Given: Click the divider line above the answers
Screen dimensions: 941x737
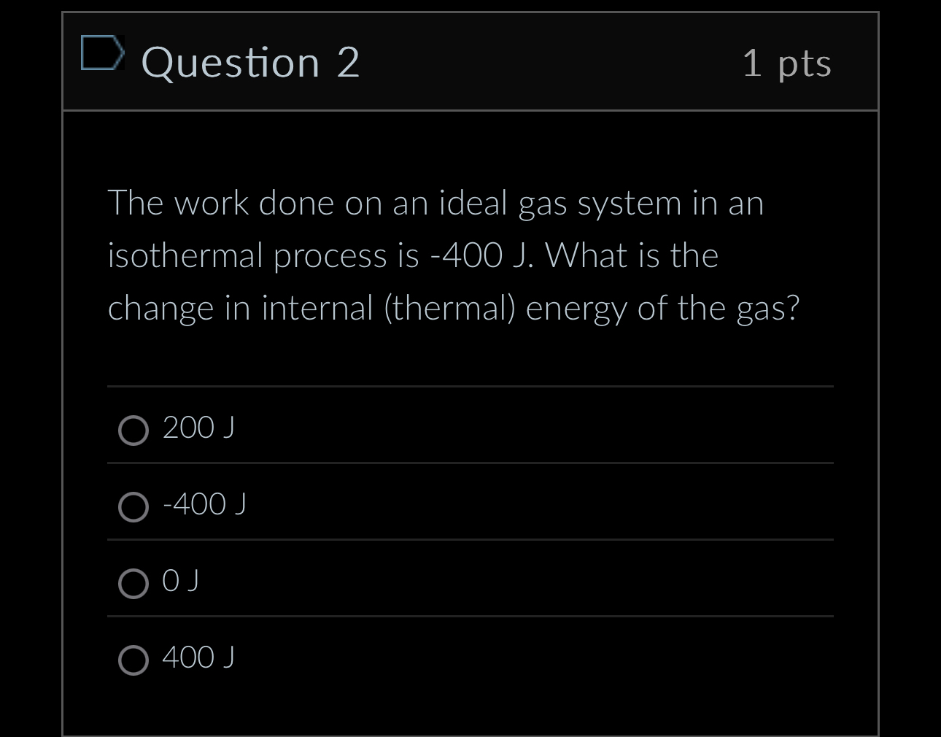Looking at the screenshot, I should (x=471, y=386).
